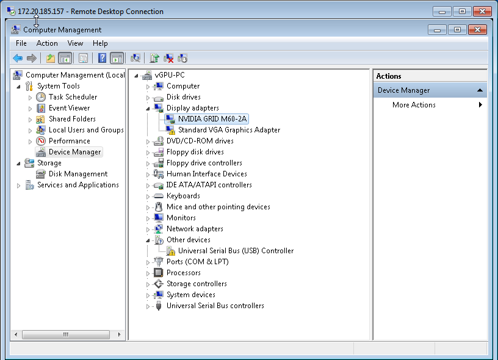This screenshot has height=360, width=498.
Task: Click the blue Help question mark icon
Action: 102,58
